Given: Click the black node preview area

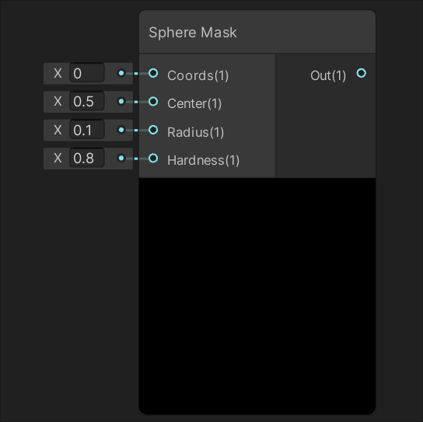Looking at the screenshot, I should tap(257, 296).
